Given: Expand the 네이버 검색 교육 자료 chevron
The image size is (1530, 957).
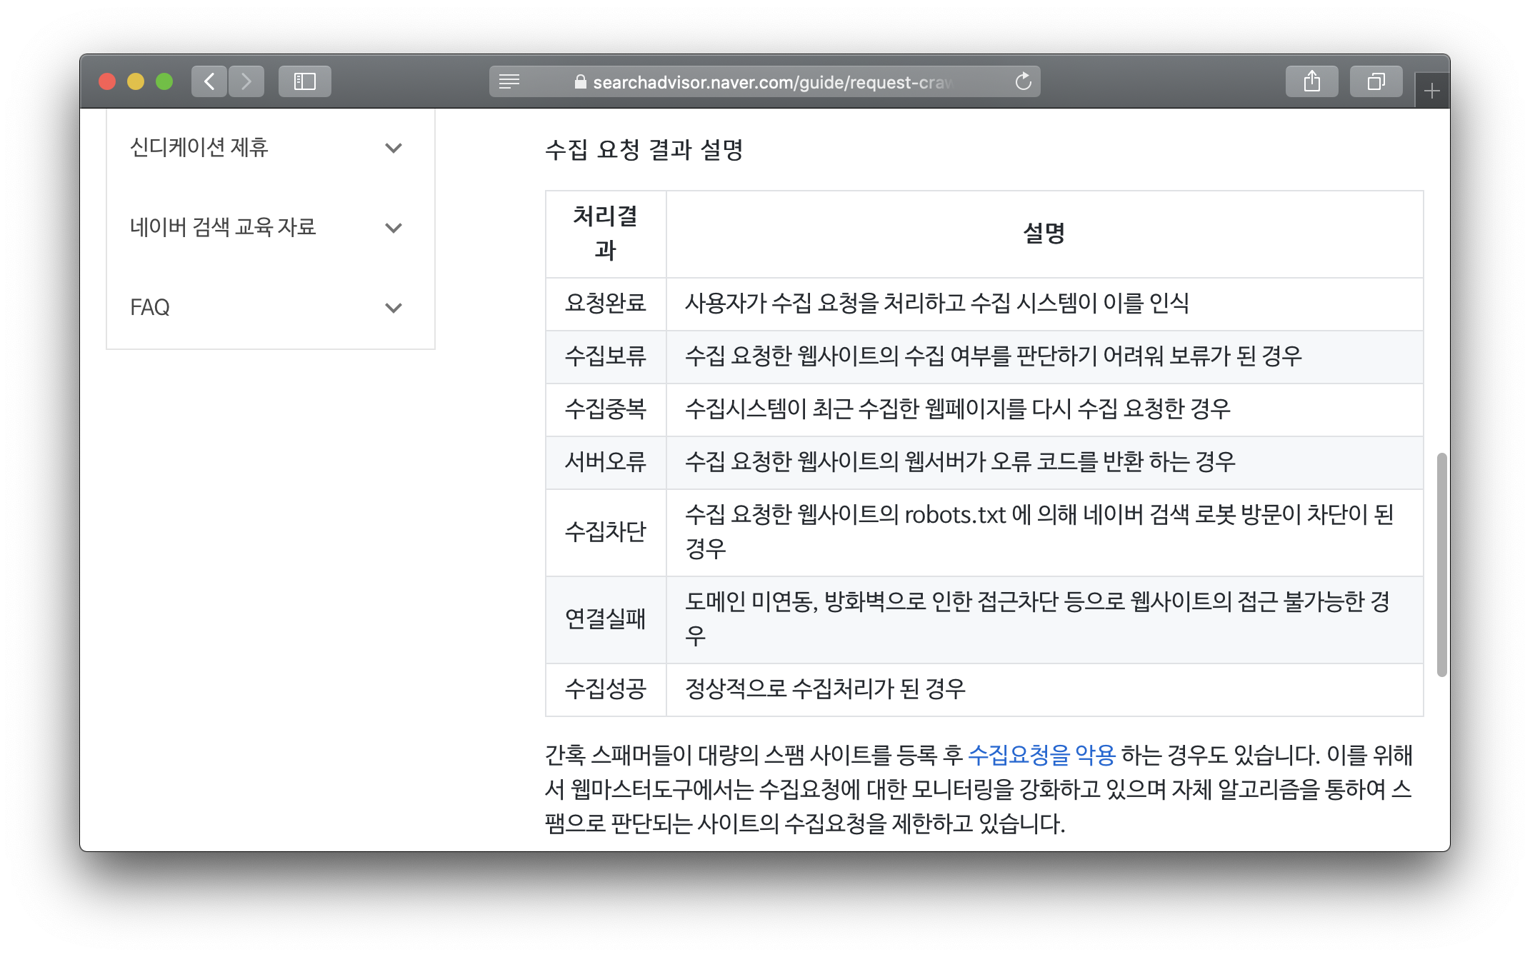Looking at the screenshot, I should (393, 228).
